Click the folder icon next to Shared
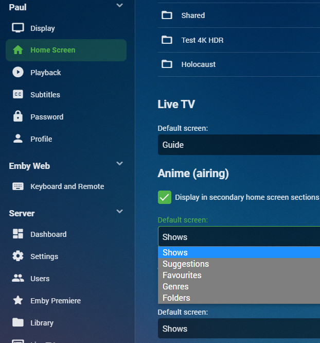The width and height of the screenshot is (320, 343). (x=167, y=15)
